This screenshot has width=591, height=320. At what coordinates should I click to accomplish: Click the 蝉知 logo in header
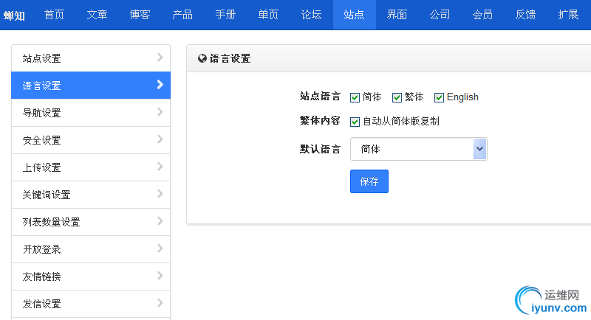pos(14,15)
